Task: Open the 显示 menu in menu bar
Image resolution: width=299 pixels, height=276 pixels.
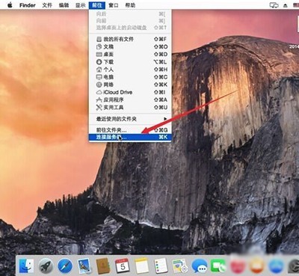Action: click(x=81, y=5)
